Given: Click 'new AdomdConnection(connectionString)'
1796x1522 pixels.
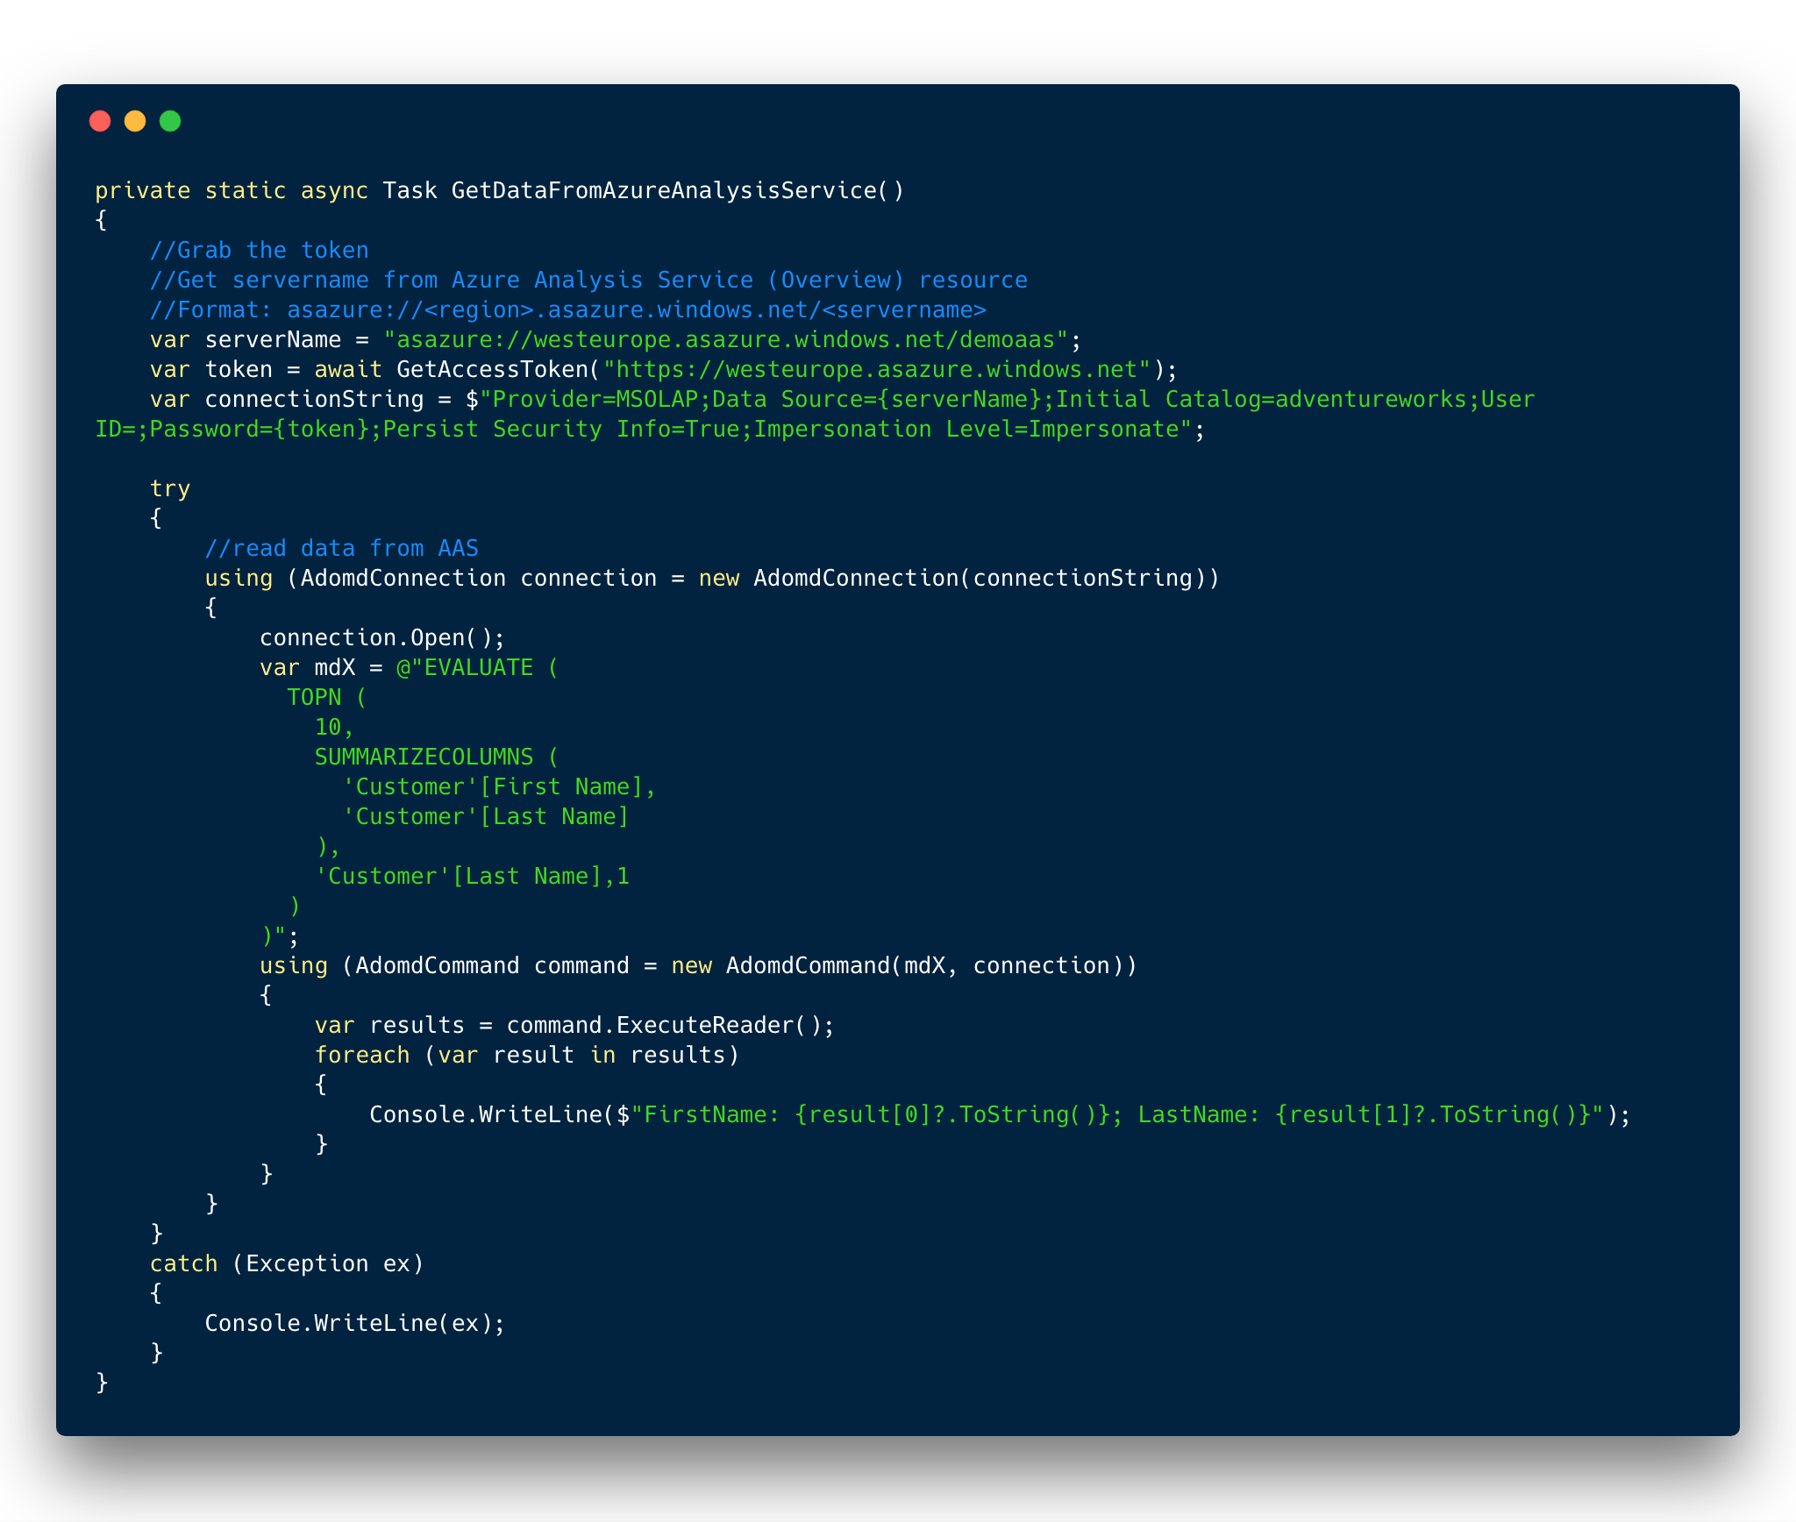Looking at the screenshot, I should 952,578.
